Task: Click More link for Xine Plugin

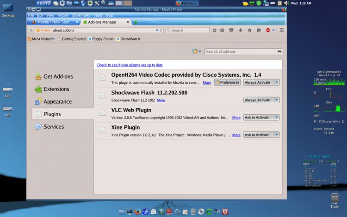Action: tap(236, 135)
